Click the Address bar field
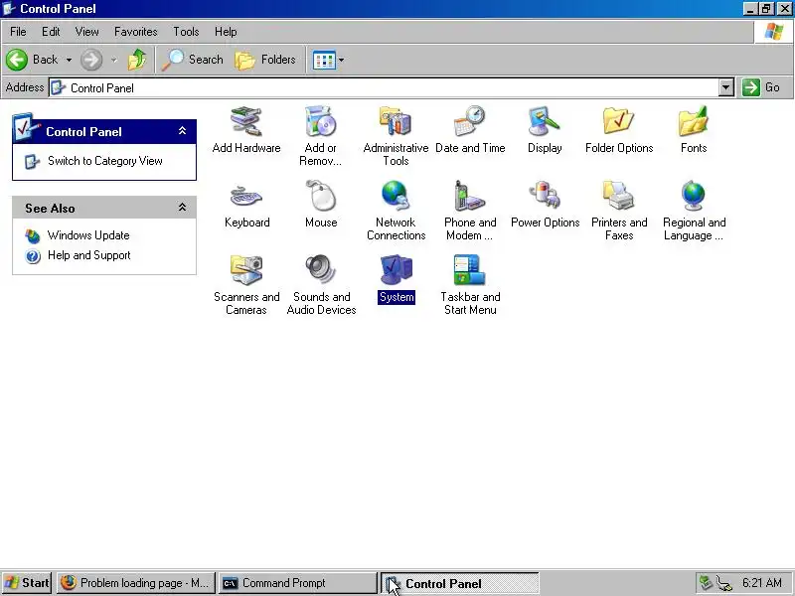 tap(384, 87)
